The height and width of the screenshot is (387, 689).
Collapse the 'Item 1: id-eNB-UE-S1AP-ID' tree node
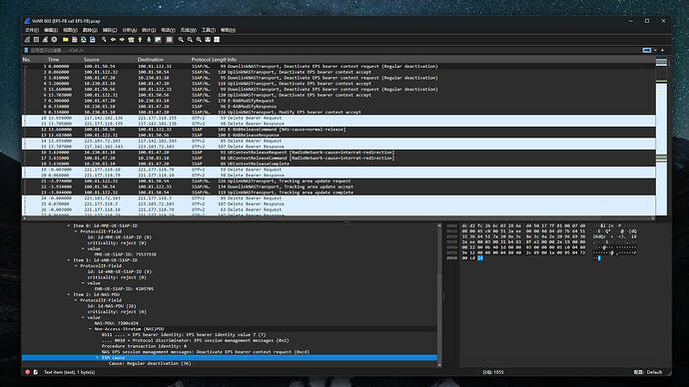(69, 260)
